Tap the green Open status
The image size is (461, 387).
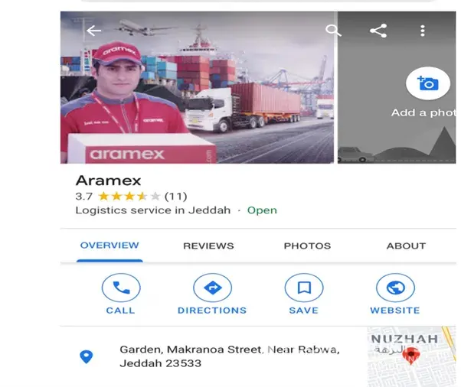click(x=262, y=210)
